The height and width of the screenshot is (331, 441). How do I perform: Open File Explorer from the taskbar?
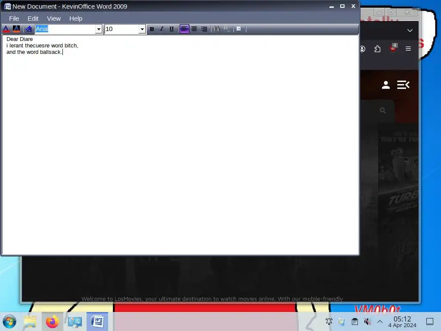click(x=30, y=322)
